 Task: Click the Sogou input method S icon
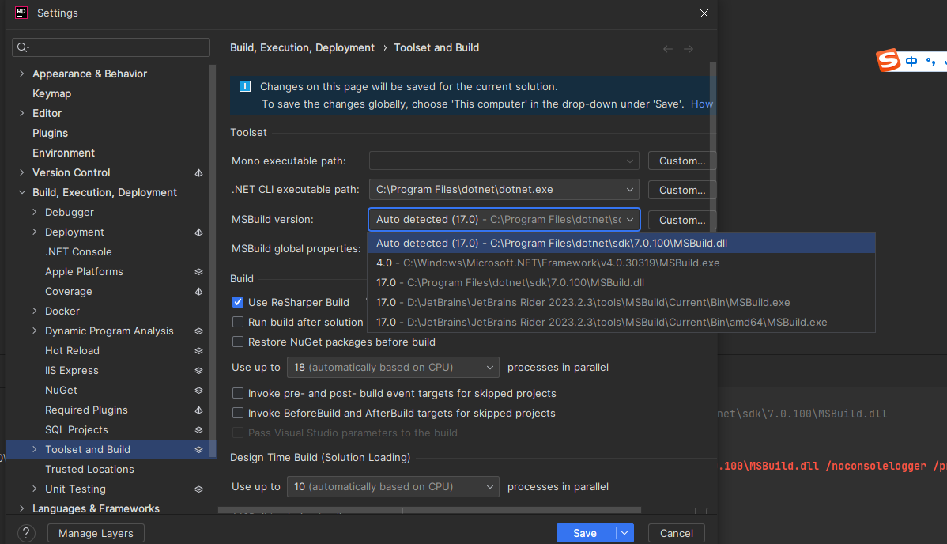click(889, 60)
